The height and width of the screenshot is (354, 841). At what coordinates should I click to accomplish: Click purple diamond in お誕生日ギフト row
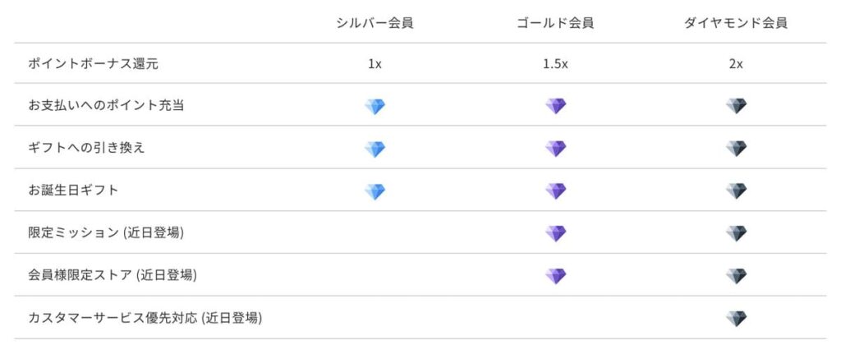point(555,191)
